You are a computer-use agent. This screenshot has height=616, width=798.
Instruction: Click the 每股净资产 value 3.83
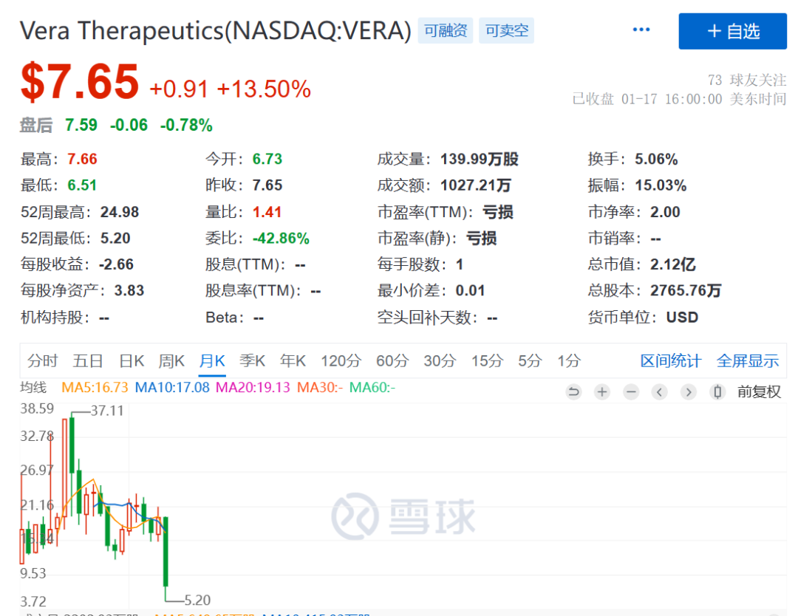[x=129, y=290]
